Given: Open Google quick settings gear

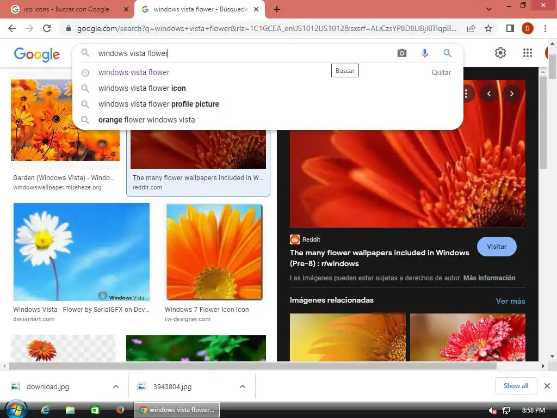Looking at the screenshot, I should pos(500,53).
